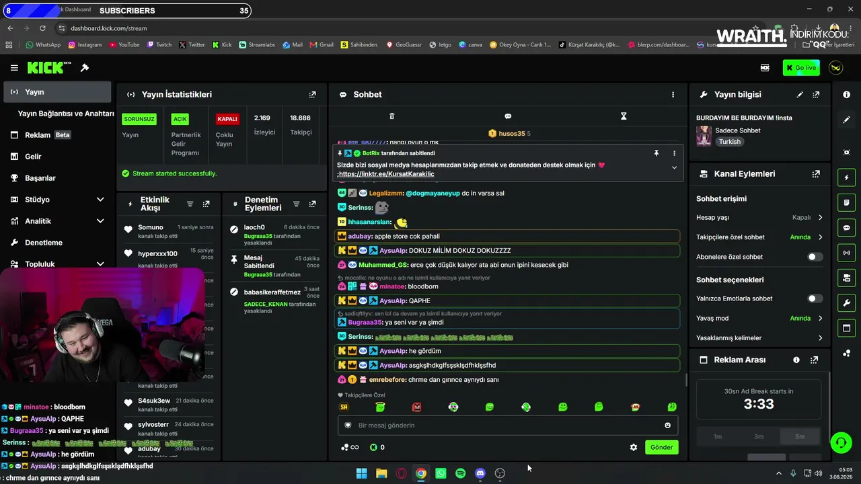Pop out the Denetim Eylemleri panel
This screenshot has width=861, height=484.
coord(312,204)
